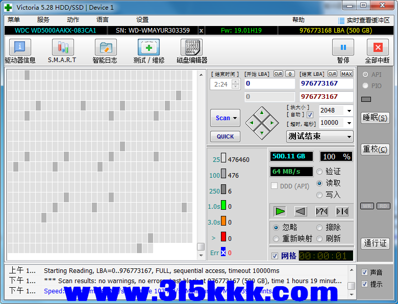Click the down arrow of navigation diamond
This screenshot has height=304, width=398.
point(262,133)
